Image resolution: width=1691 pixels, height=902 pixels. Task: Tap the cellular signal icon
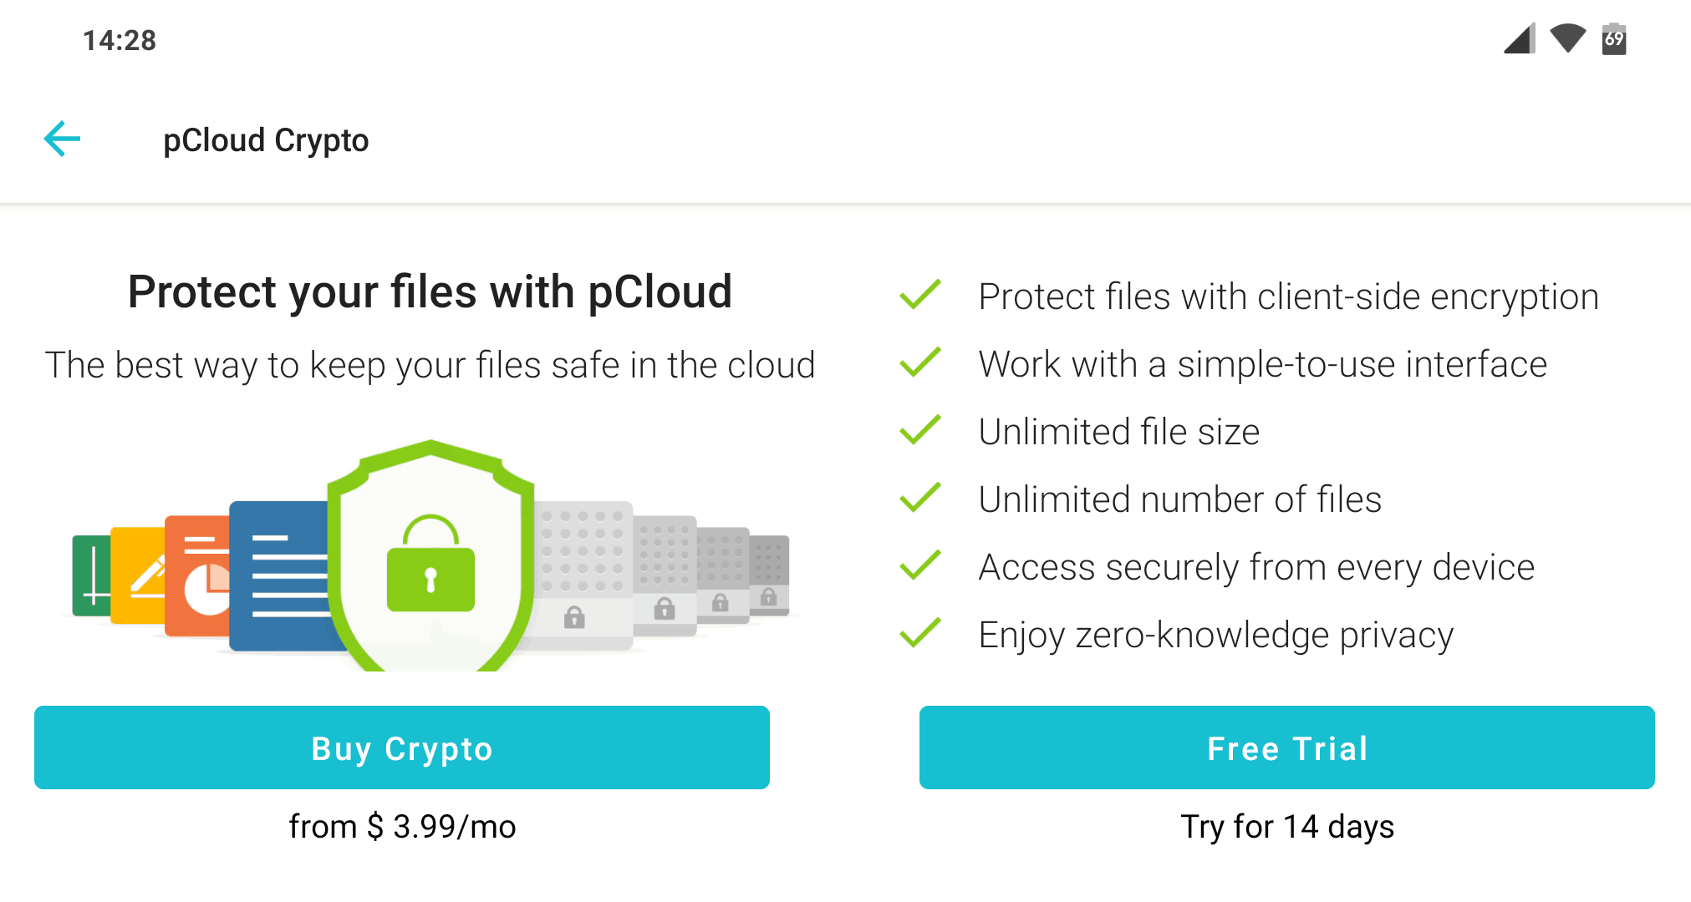pos(1520,38)
